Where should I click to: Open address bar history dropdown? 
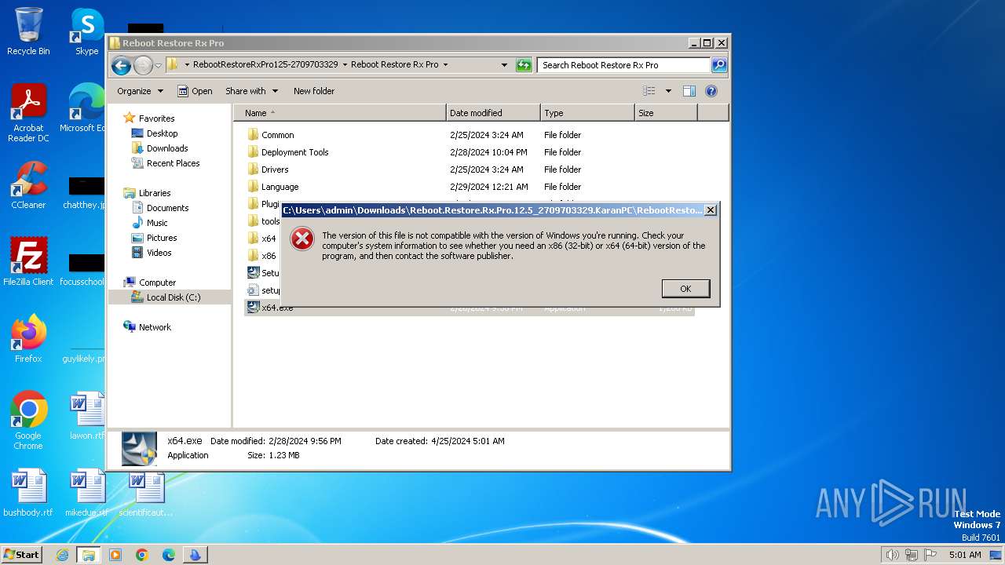(x=504, y=65)
